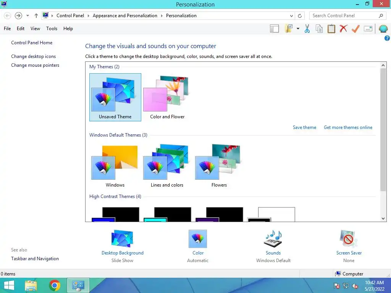
Task: Click Appearance and Personalization breadcrumb
Action: coord(125,16)
